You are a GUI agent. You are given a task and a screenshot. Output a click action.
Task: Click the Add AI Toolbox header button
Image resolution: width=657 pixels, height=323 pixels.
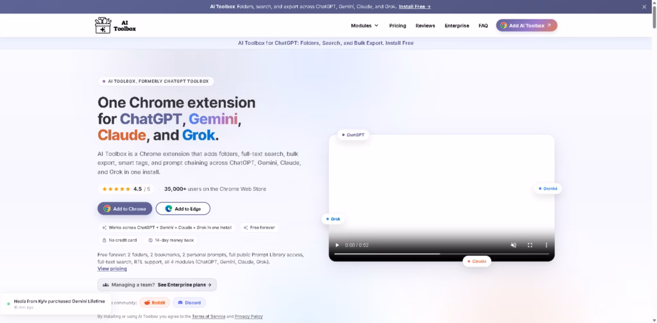(x=527, y=26)
